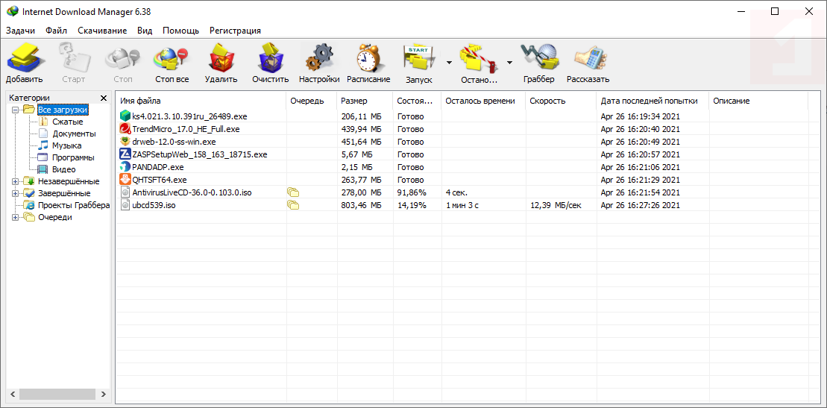Stop all downloads with Стоп все

[172, 58]
